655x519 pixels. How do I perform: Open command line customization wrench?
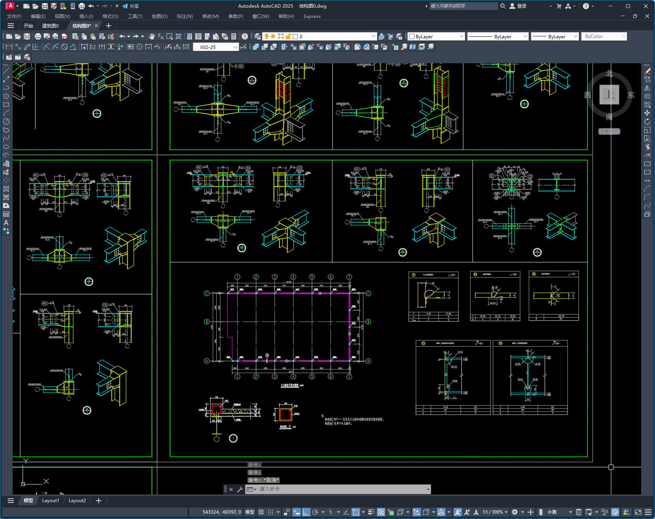tap(240, 489)
